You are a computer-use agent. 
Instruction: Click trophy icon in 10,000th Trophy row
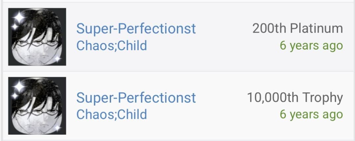[37, 106]
